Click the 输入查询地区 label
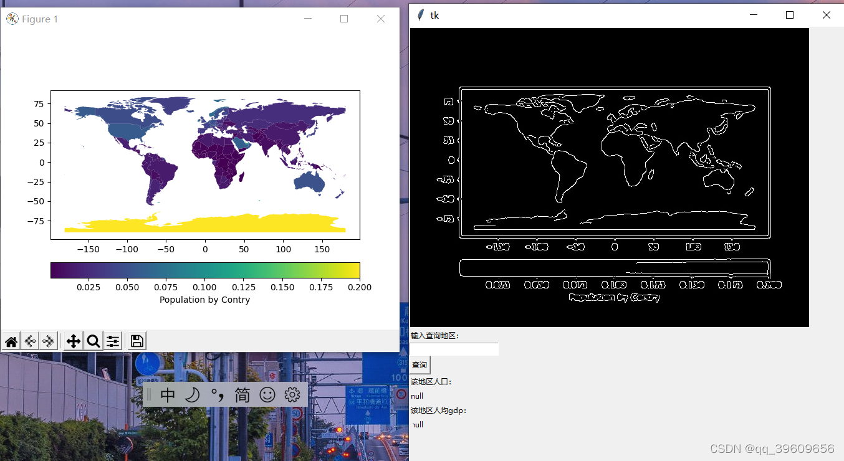 [435, 336]
